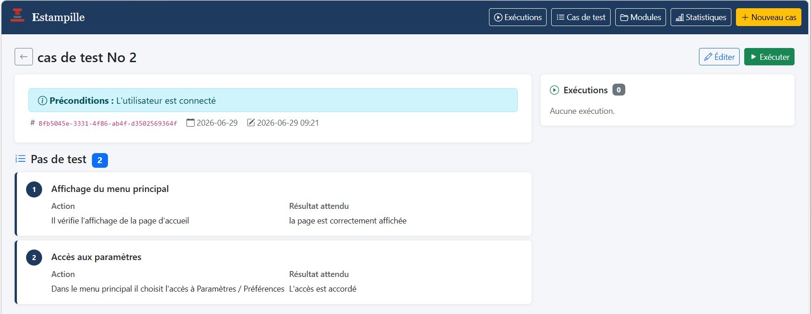The height and width of the screenshot is (314, 811).
Task: Click the modified timestamp 2026-06-29 09:21
Action: (288, 122)
